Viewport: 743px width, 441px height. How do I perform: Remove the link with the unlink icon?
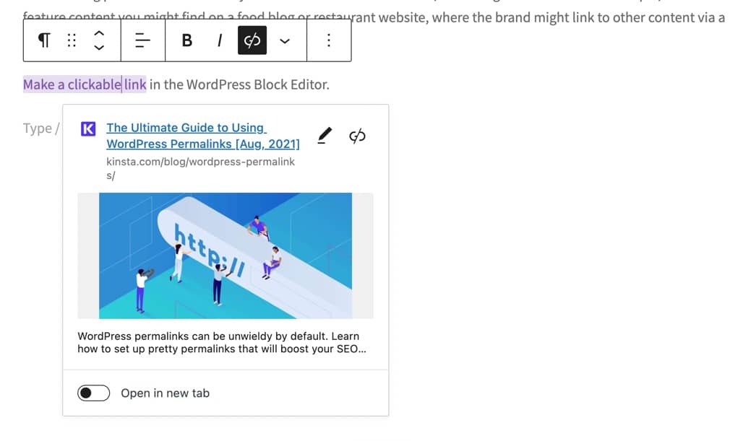(x=358, y=134)
